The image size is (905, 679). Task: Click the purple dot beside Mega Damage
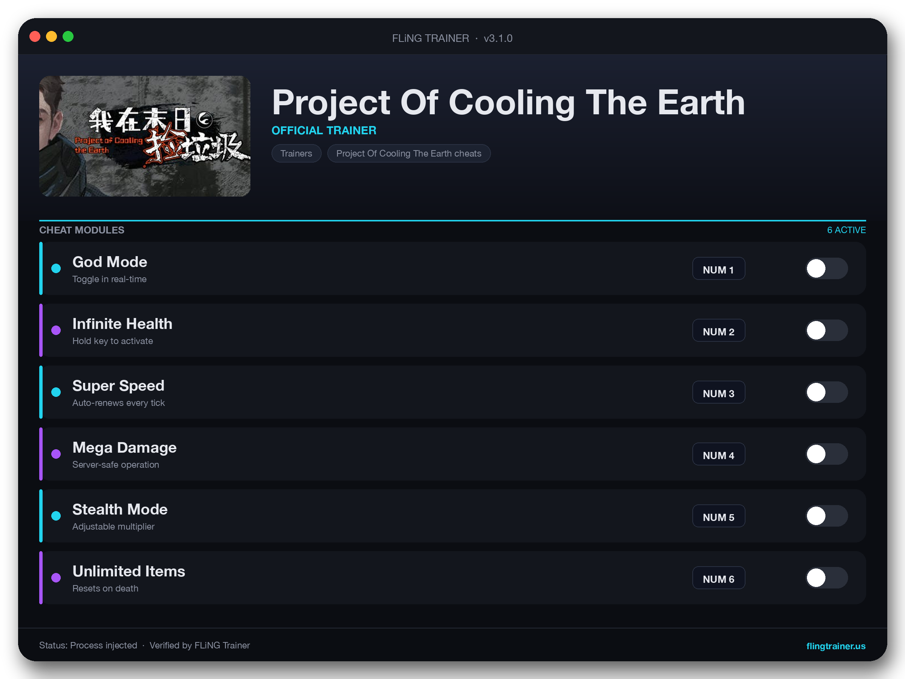pyautogui.click(x=56, y=454)
